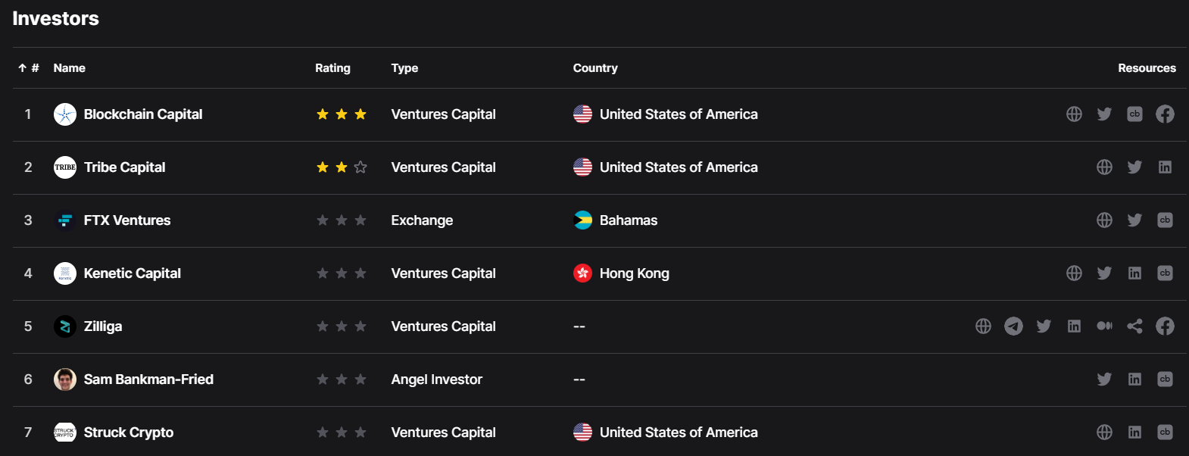Open Tribe Capital's LinkedIn icon
This screenshot has height=456, width=1189.
pyautogui.click(x=1165, y=167)
